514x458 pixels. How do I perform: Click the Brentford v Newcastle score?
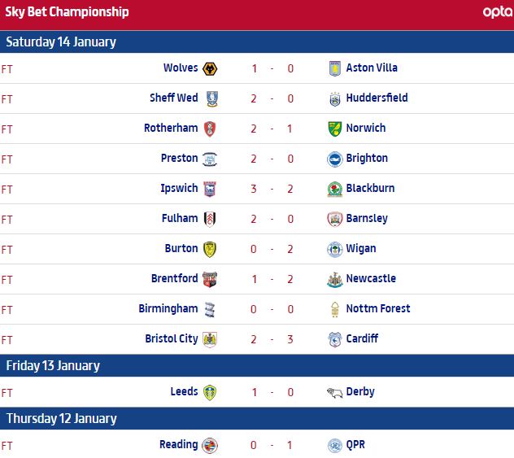[272, 279]
